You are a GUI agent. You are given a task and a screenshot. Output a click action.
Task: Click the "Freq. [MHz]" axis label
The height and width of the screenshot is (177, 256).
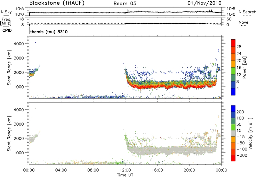(6, 21)
